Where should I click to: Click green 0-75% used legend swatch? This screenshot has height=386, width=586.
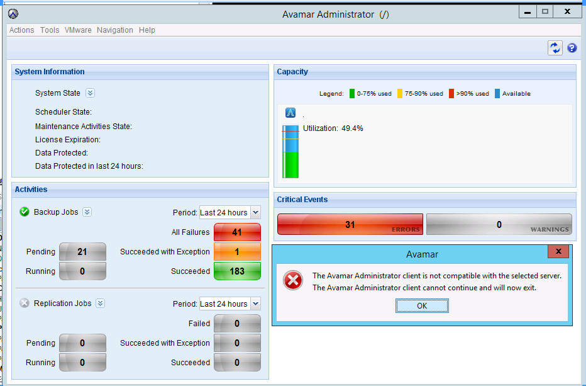[x=351, y=94]
